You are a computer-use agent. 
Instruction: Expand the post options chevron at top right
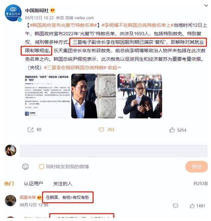click(x=206, y=6)
